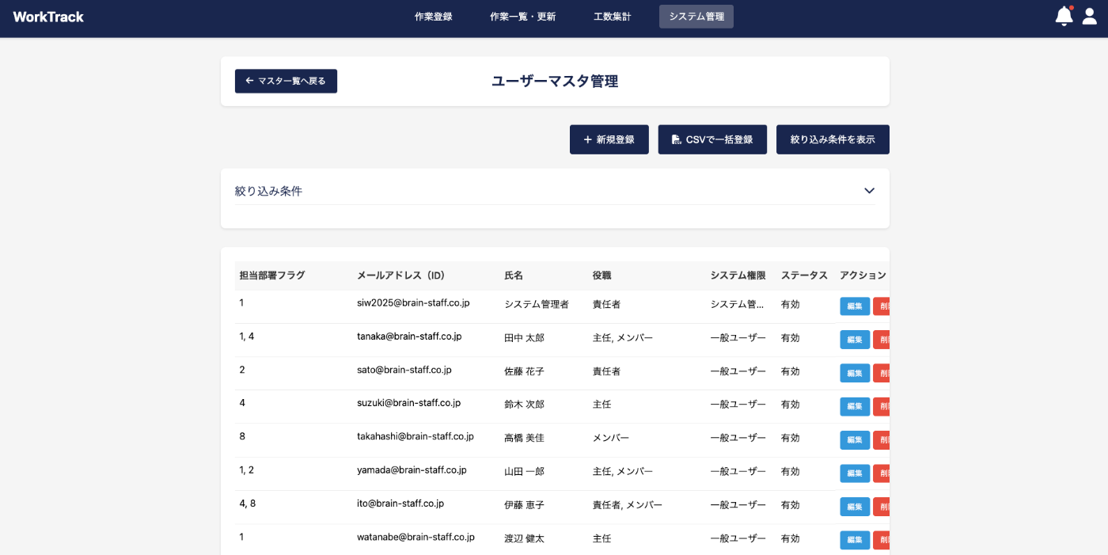Screen dimensions: 1108x555
Task: Select the sato@brain-staff.co.jp email cell
Action: pyautogui.click(x=404, y=370)
